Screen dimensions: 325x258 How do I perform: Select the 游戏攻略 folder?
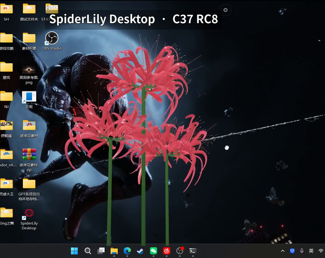6,41
